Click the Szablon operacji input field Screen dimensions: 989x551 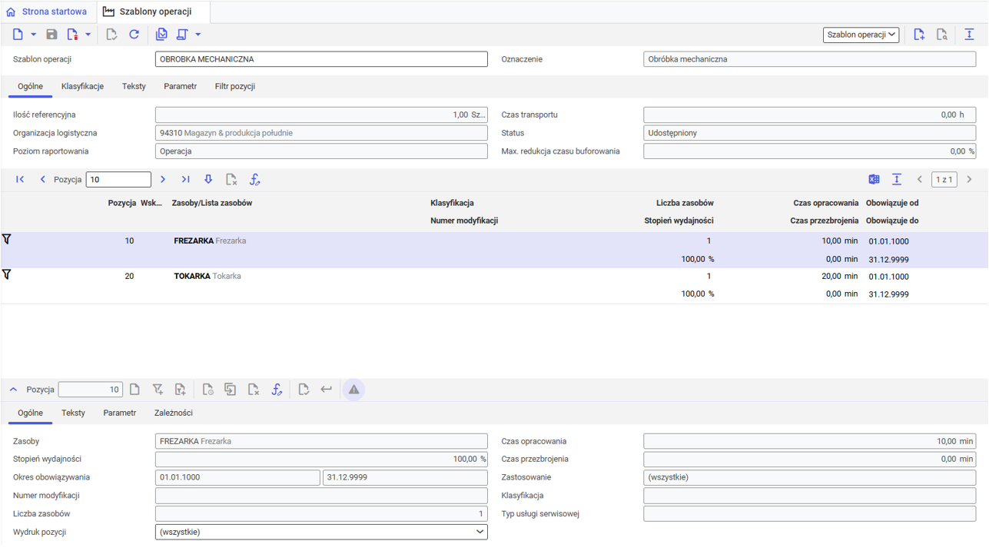click(x=321, y=59)
